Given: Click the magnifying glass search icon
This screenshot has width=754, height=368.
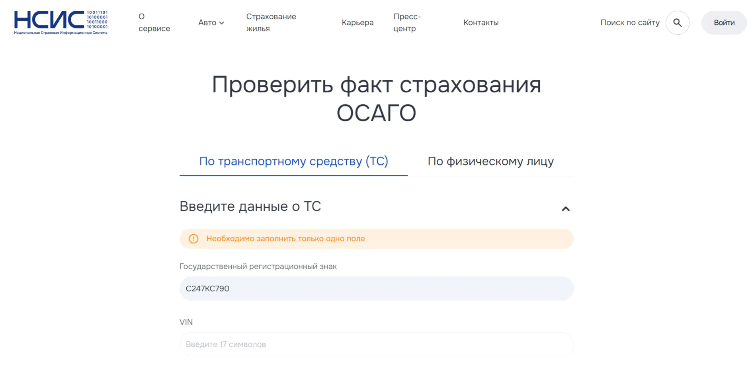Looking at the screenshot, I should (677, 23).
